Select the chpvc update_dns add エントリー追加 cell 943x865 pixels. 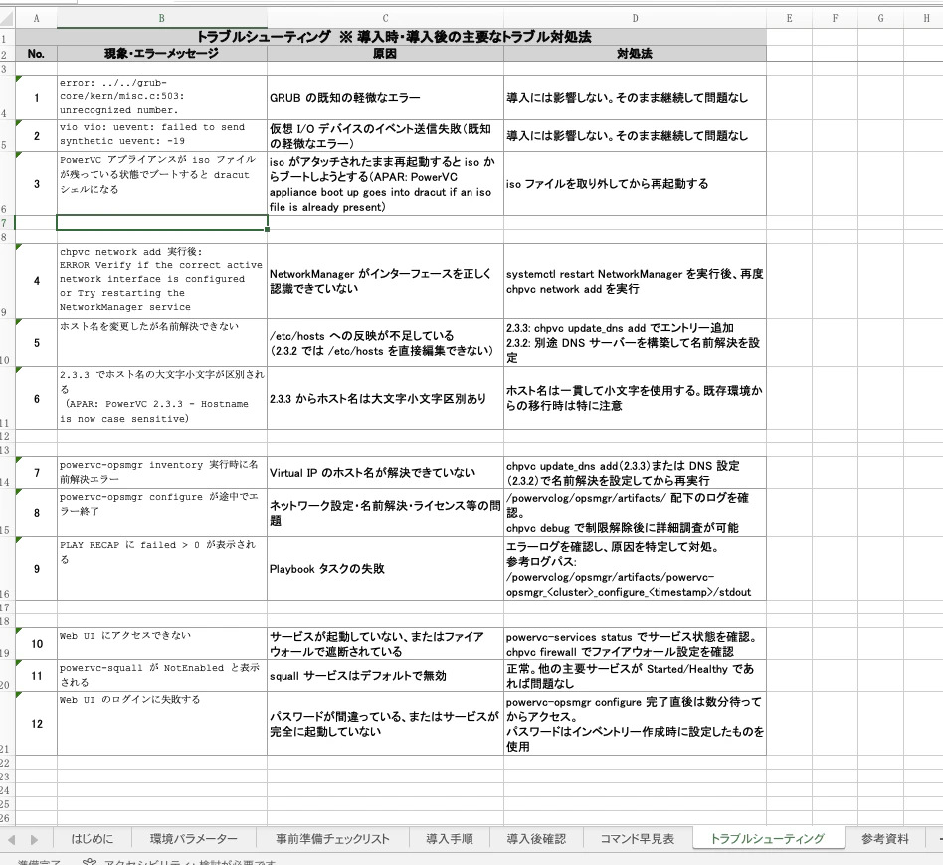(x=635, y=343)
